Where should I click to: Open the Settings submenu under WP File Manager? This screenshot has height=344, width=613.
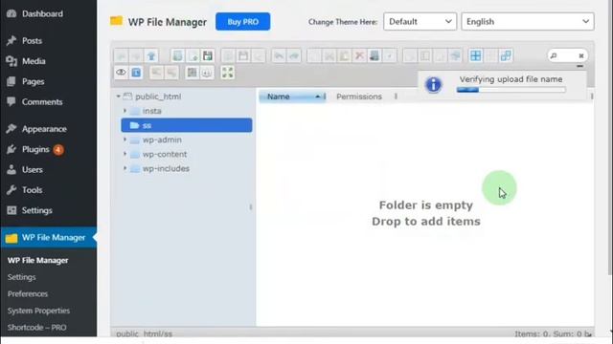[x=21, y=277]
